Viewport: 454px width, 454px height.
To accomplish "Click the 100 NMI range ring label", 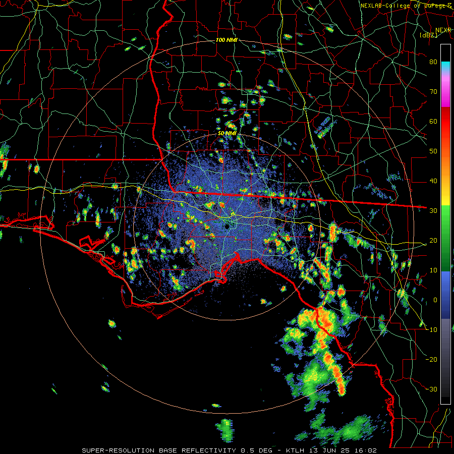I will [x=226, y=40].
